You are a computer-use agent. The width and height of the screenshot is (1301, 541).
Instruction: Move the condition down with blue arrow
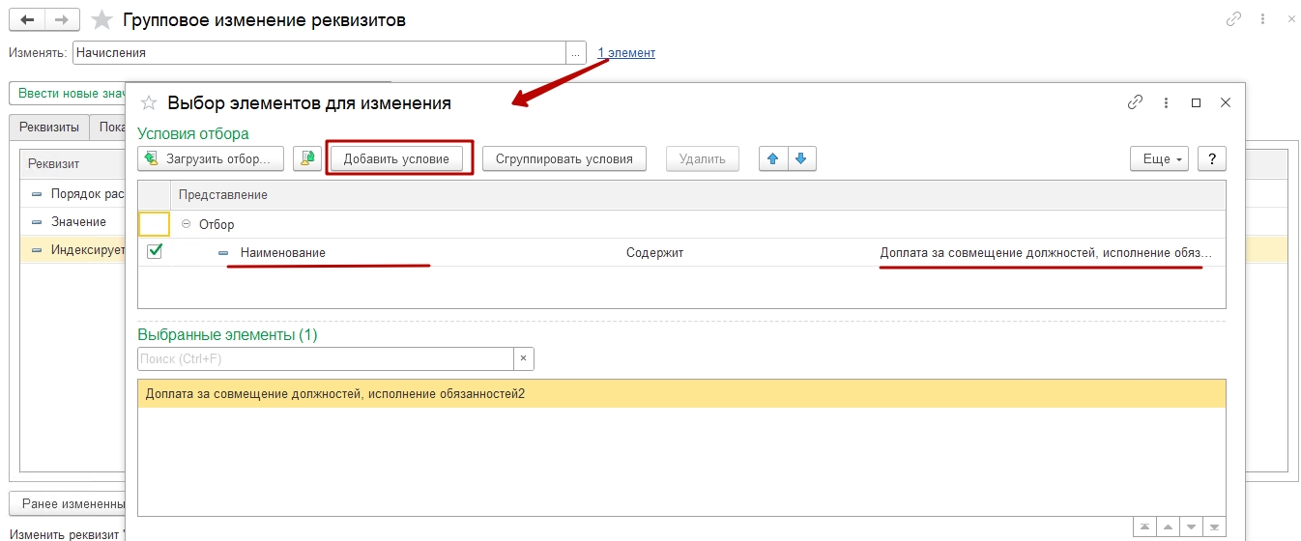[x=801, y=158]
